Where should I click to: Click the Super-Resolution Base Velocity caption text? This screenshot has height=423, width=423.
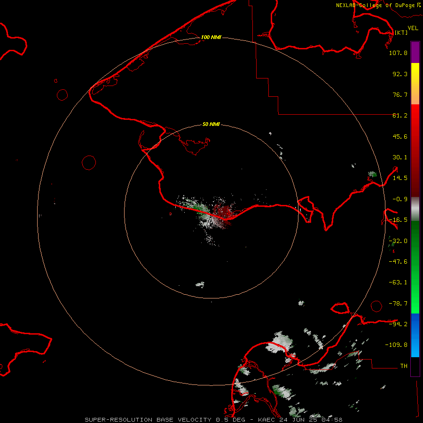point(213,420)
